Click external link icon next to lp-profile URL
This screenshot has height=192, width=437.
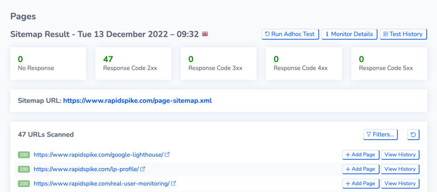[x=143, y=169]
